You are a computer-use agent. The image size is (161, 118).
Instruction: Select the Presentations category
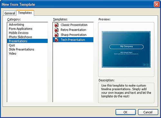(27, 41)
